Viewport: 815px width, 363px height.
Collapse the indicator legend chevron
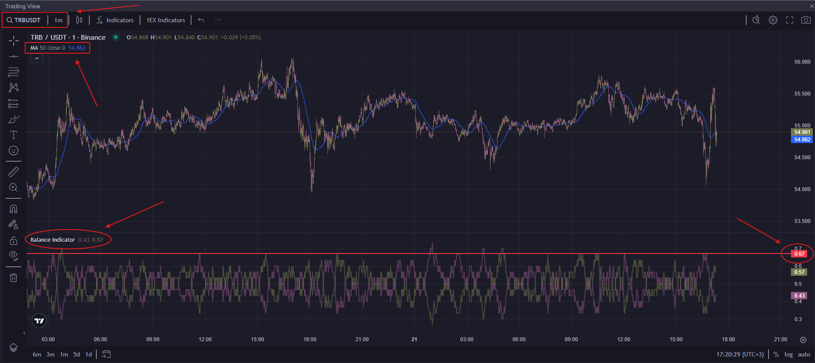[x=37, y=58]
